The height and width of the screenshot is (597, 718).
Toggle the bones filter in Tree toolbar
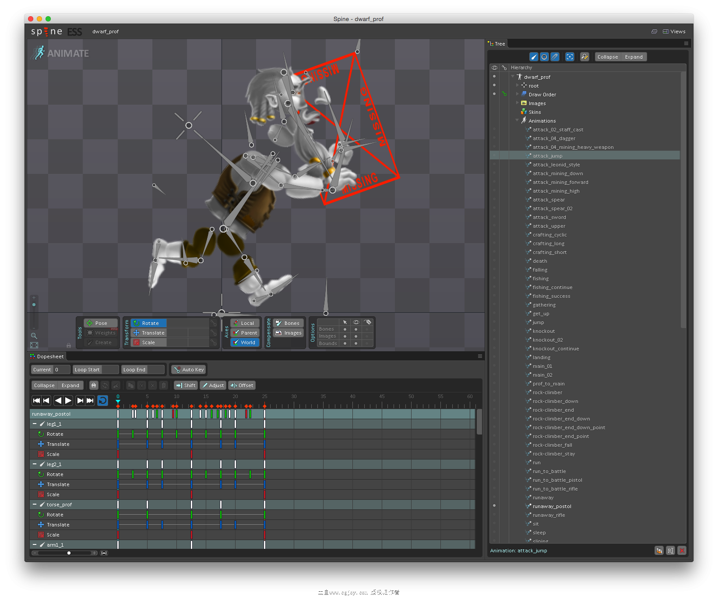click(x=534, y=57)
